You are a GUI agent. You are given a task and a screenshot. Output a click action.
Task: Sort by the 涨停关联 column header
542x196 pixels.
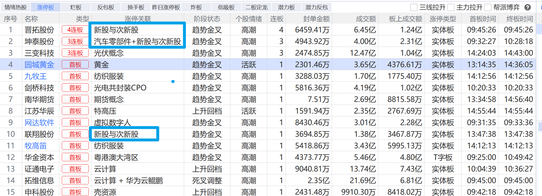pyautogui.click(x=138, y=19)
